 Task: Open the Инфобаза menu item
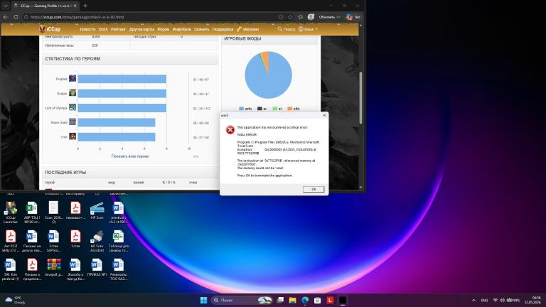tap(182, 29)
